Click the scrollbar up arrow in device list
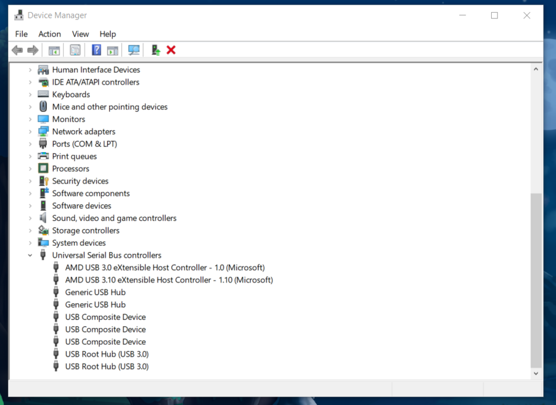 pos(536,69)
